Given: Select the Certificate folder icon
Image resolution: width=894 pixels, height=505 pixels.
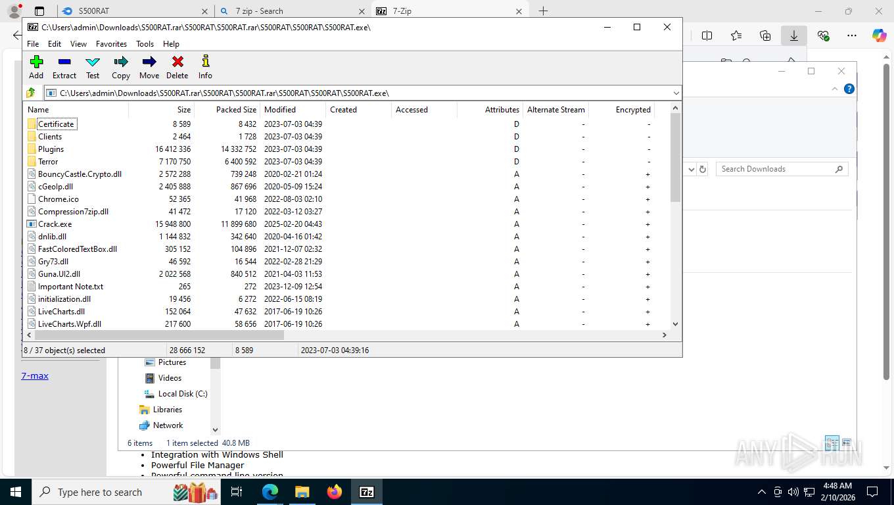Looking at the screenshot, I should pyautogui.click(x=32, y=124).
